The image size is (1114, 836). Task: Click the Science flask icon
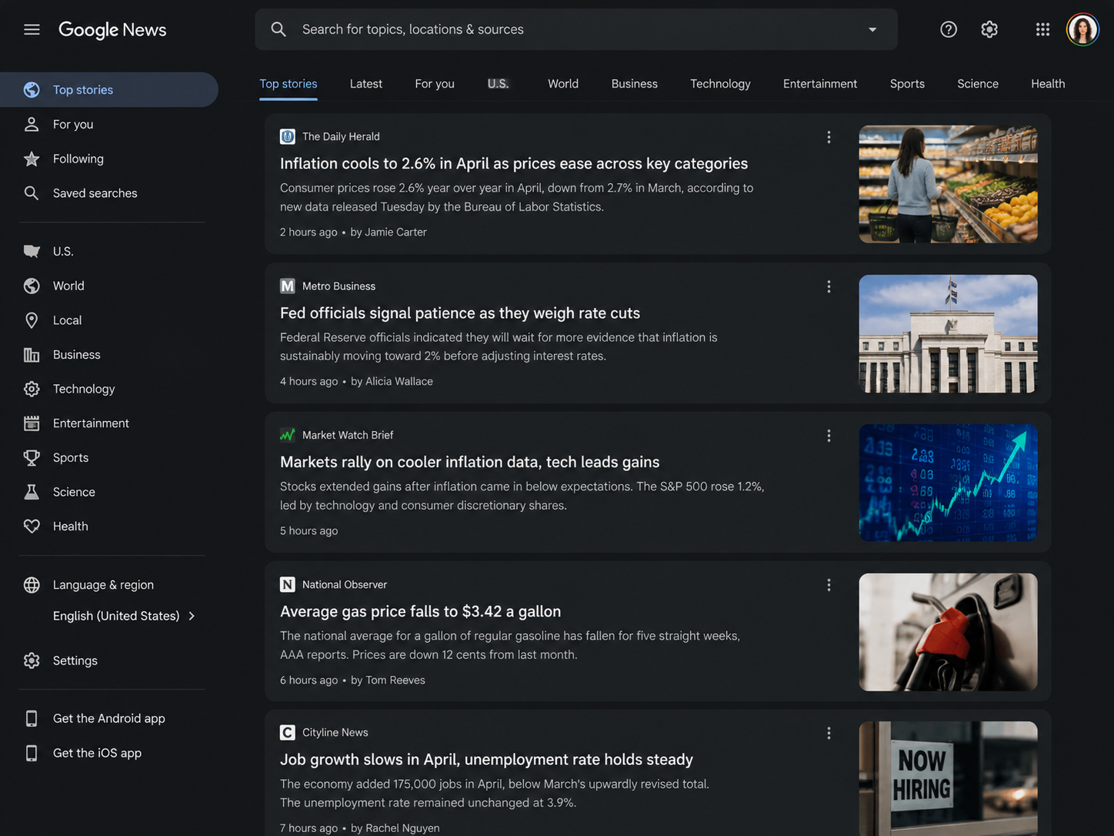coord(32,492)
